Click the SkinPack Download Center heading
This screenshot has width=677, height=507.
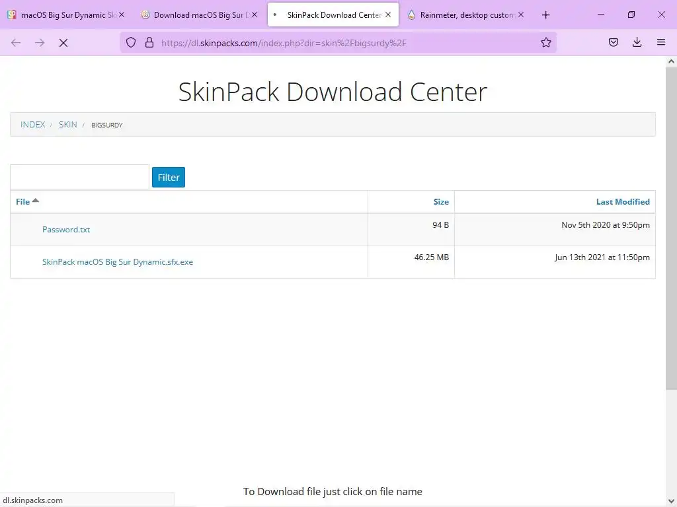tap(333, 91)
